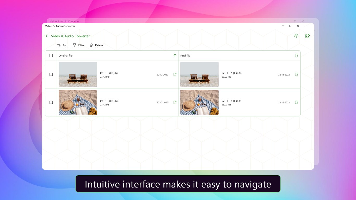
Task: Click the file icon in Final file header
Action: pos(296,55)
